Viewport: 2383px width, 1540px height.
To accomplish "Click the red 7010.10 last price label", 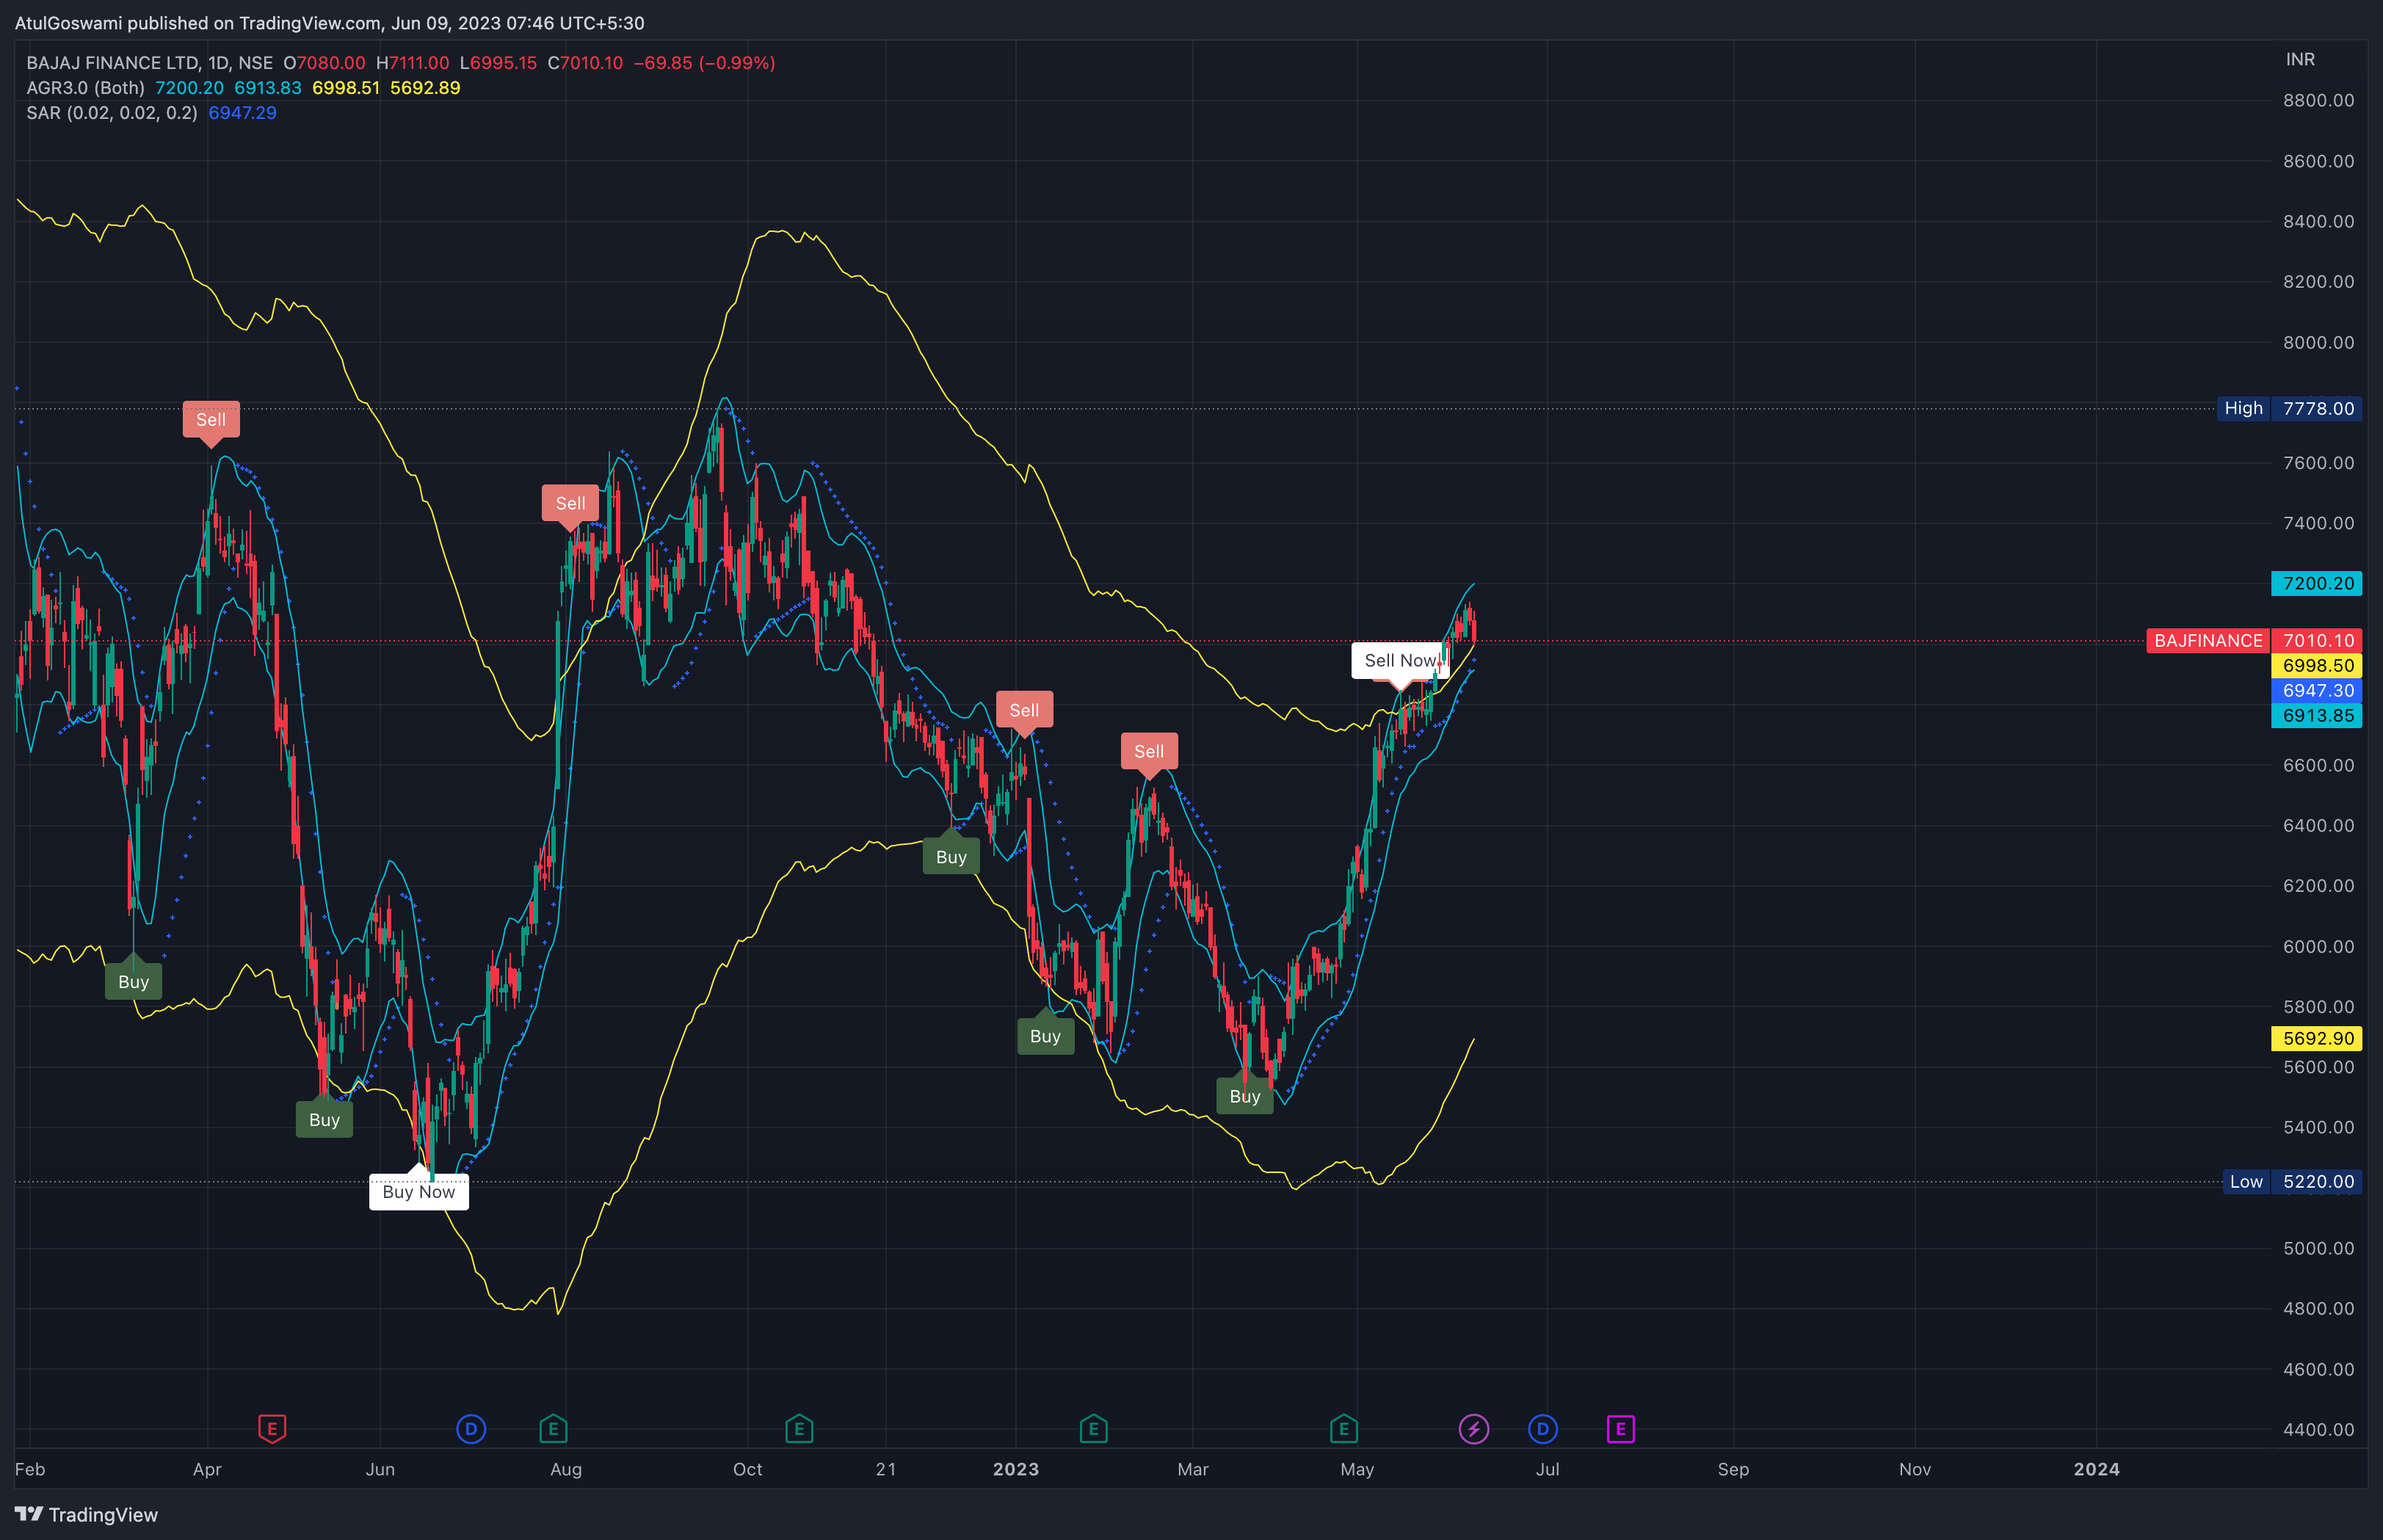I will point(2317,641).
